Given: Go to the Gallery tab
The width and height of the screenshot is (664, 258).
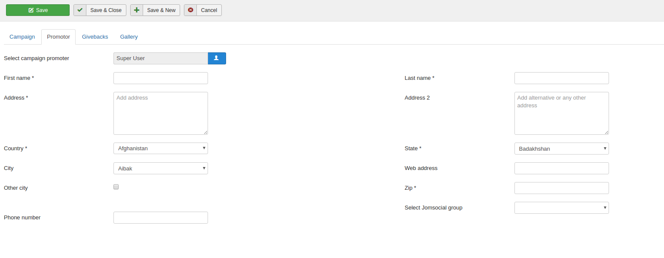Looking at the screenshot, I should click(x=129, y=37).
